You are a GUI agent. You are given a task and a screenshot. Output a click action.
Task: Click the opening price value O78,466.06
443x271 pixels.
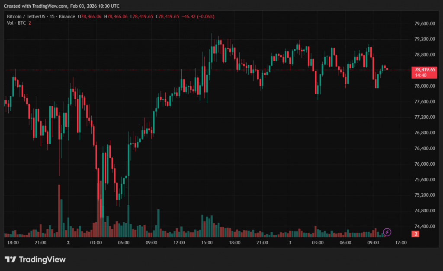point(90,16)
